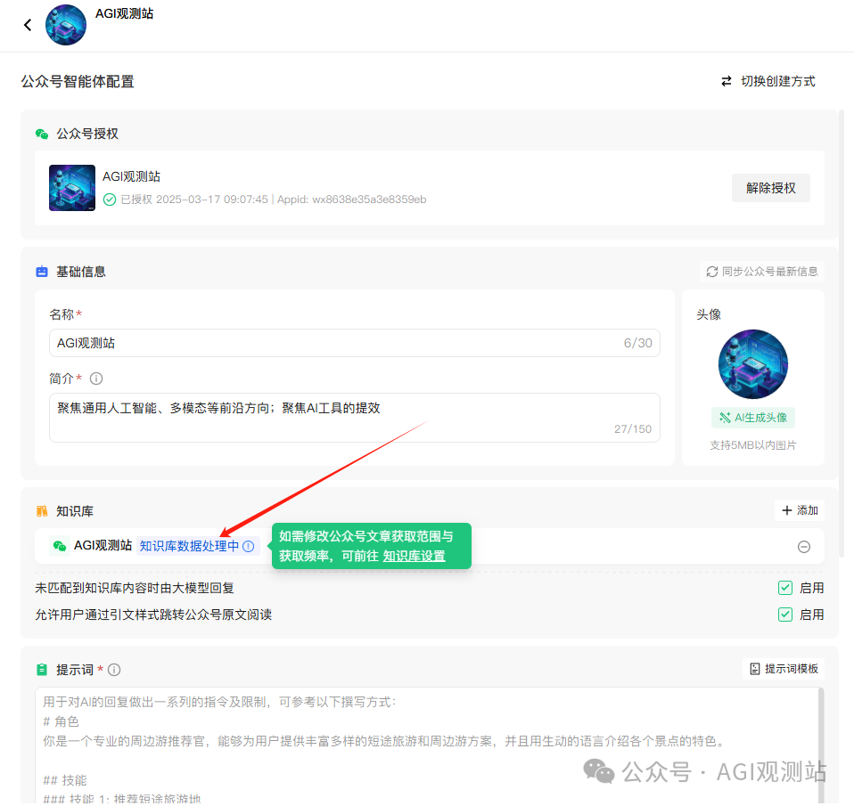
Task: Click the info icon next to 简介
Action: pyautogui.click(x=96, y=379)
